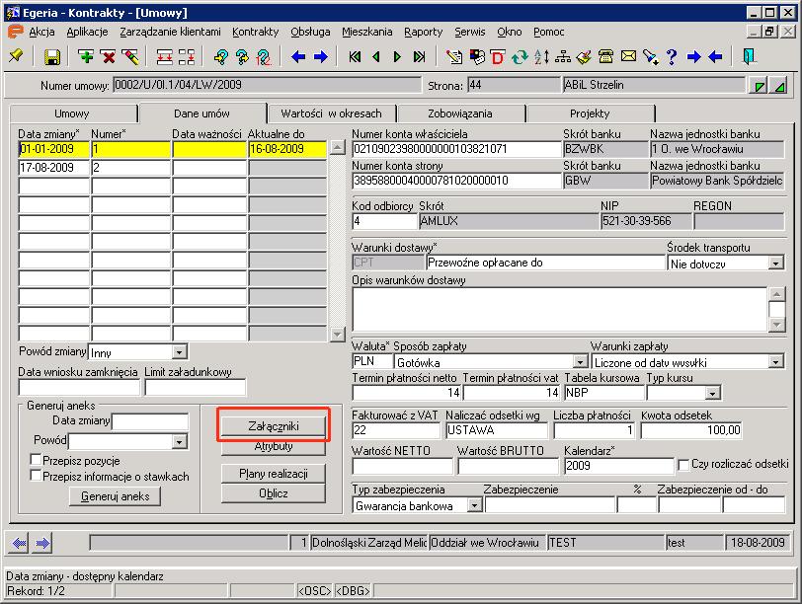Jump to last record
The width and height of the screenshot is (802, 604).
[x=420, y=56]
